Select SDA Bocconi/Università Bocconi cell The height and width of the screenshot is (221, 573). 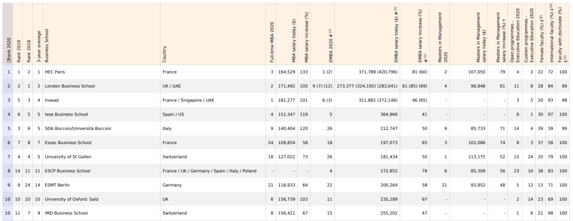(x=101, y=129)
